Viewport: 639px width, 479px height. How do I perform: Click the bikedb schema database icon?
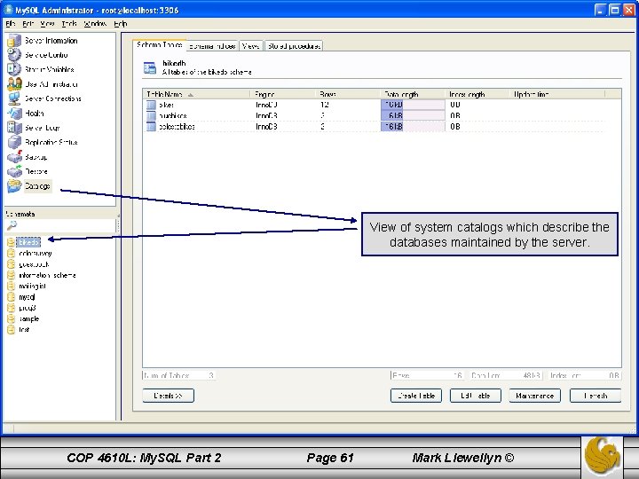point(11,242)
